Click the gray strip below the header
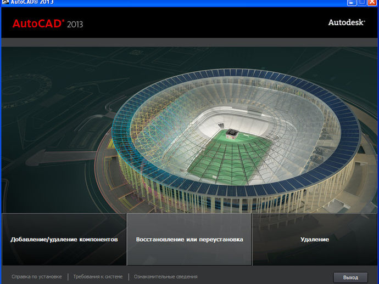The image size is (379, 284). pos(189,42)
